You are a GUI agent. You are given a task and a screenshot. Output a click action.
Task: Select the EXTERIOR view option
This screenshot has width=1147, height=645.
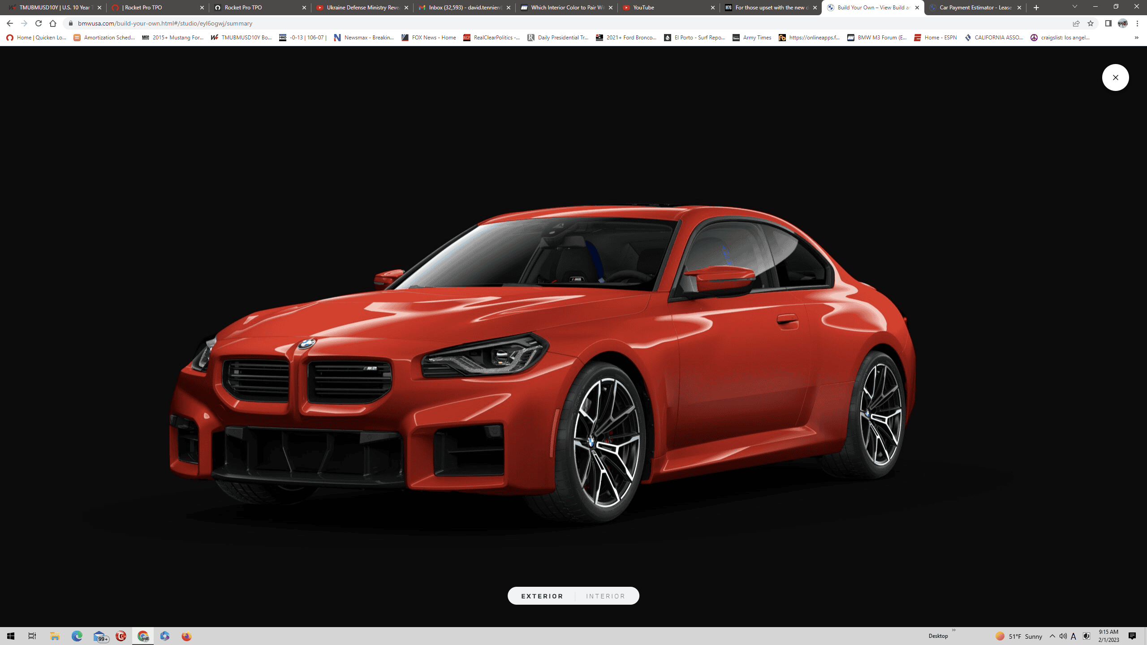542,596
